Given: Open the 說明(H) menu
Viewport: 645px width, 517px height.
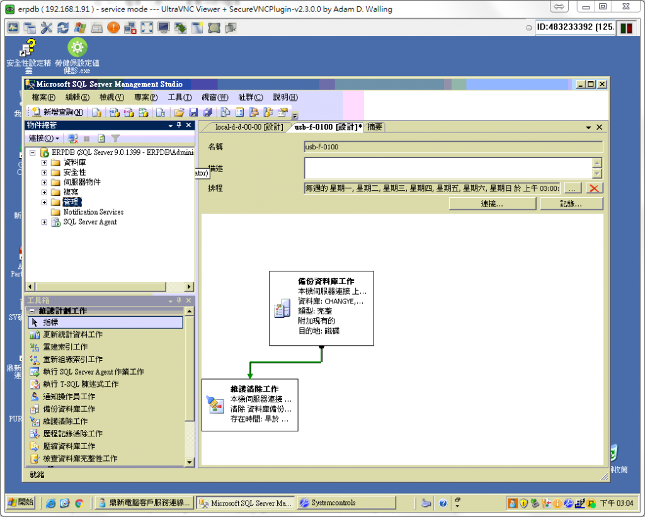Looking at the screenshot, I should 285,98.
